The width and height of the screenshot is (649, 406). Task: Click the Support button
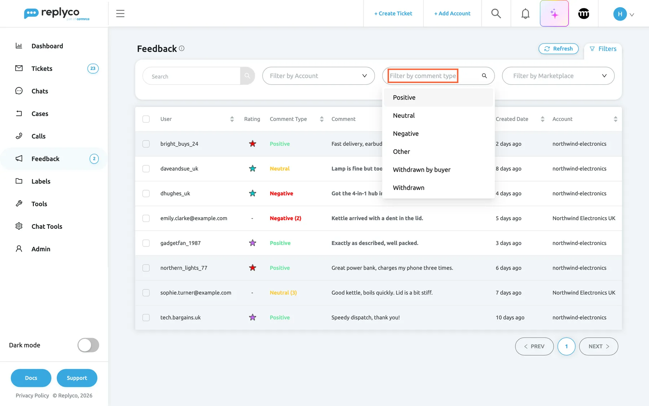click(x=77, y=378)
